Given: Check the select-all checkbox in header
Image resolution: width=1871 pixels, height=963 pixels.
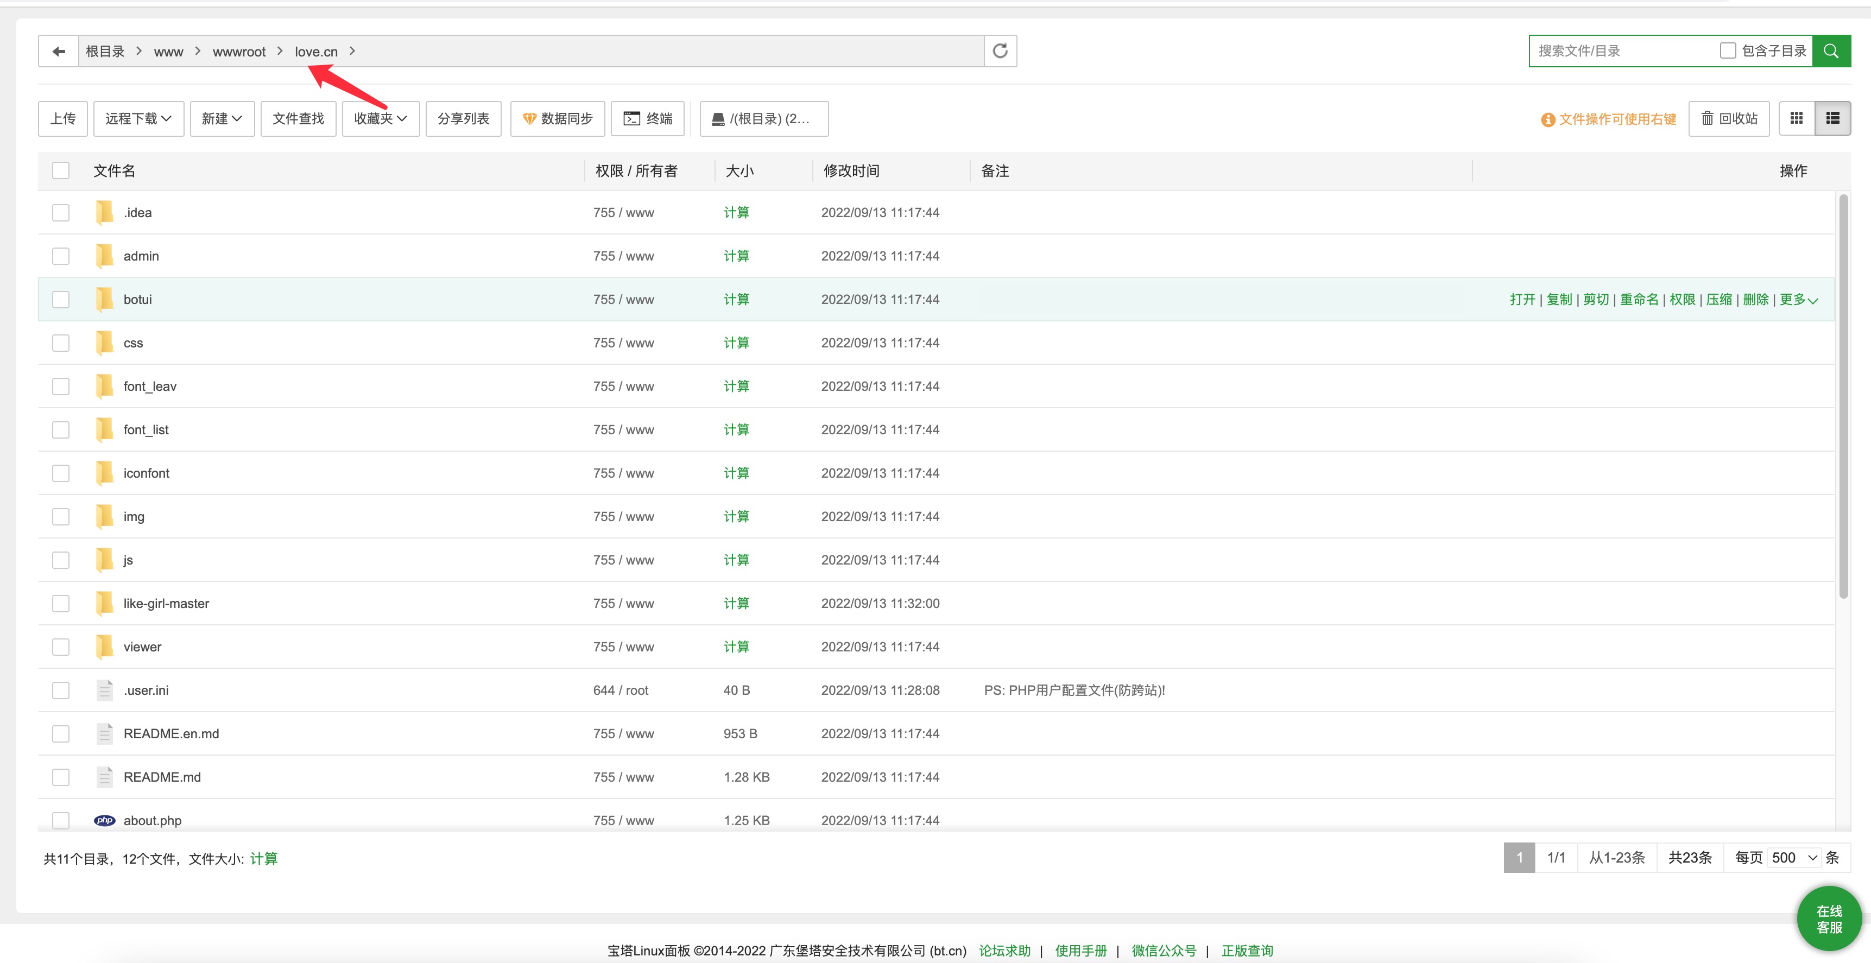Looking at the screenshot, I should point(61,170).
